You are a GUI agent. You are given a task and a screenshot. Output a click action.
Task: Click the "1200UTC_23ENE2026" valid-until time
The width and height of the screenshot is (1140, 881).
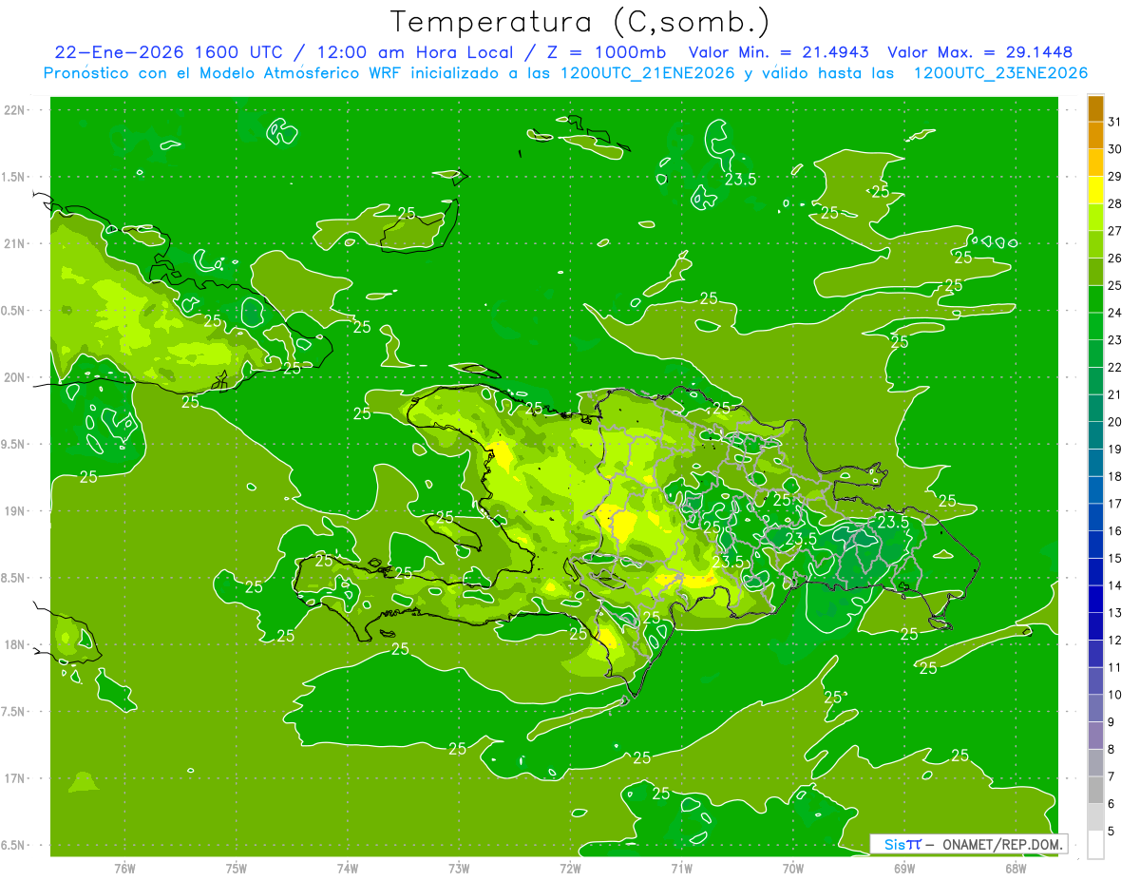[x=1000, y=73]
